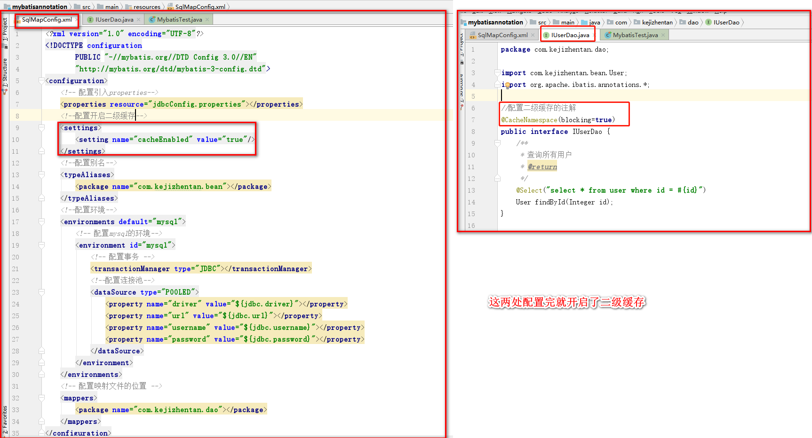This screenshot has height=438, width=812.
Task: Click the "POOLED" dataSource type value
Action: point(178,292)
